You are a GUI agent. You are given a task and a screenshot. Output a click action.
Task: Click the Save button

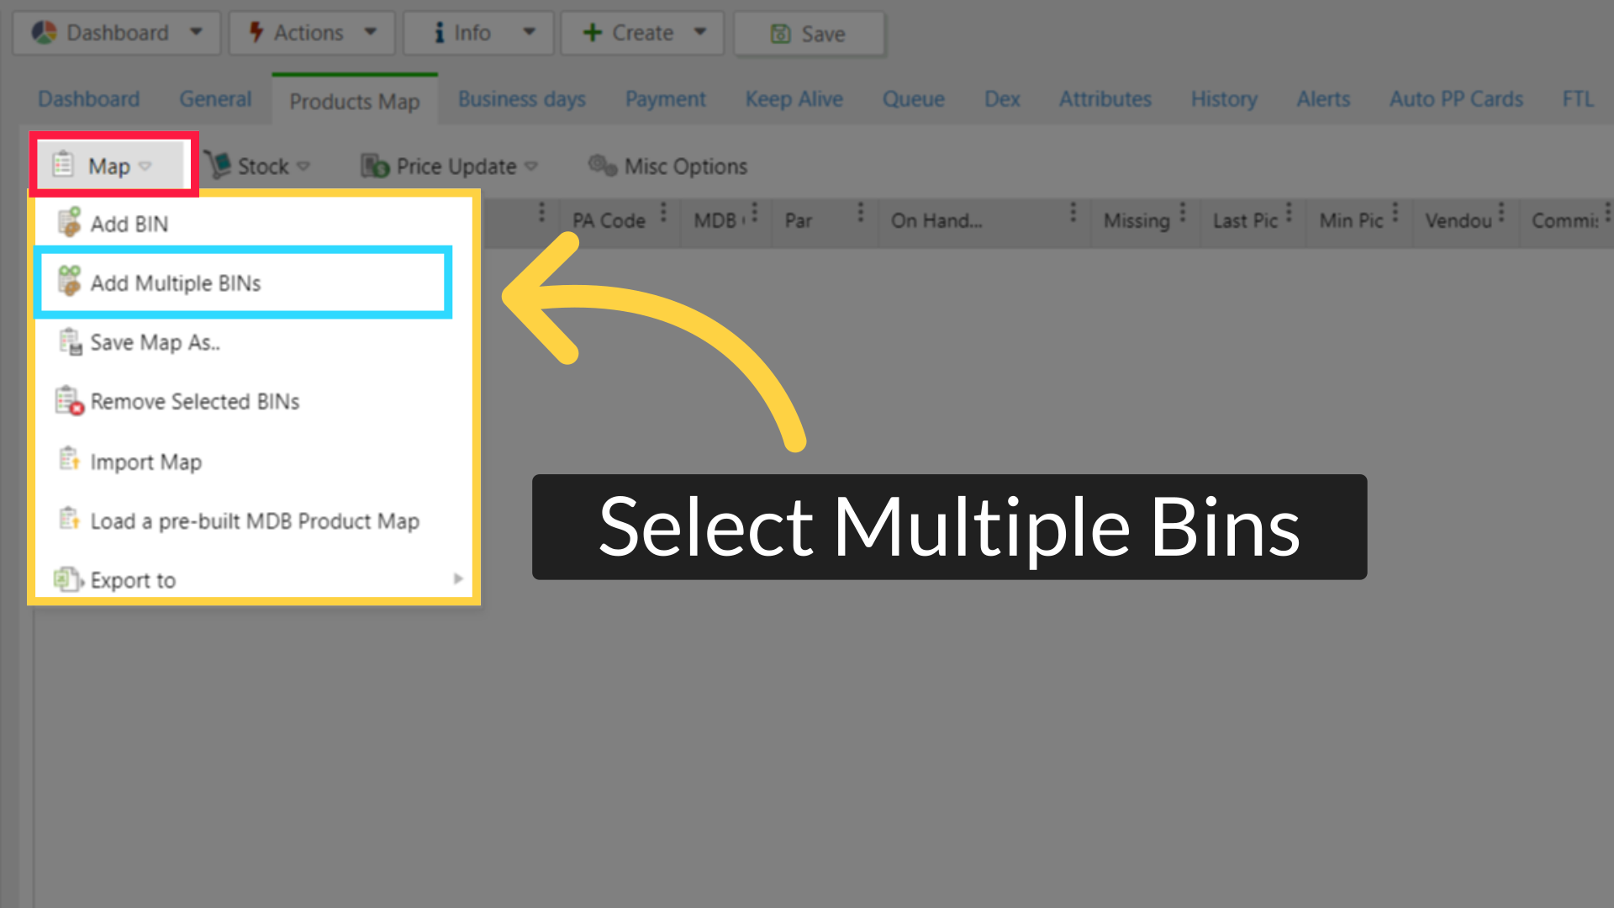[809, 34]
